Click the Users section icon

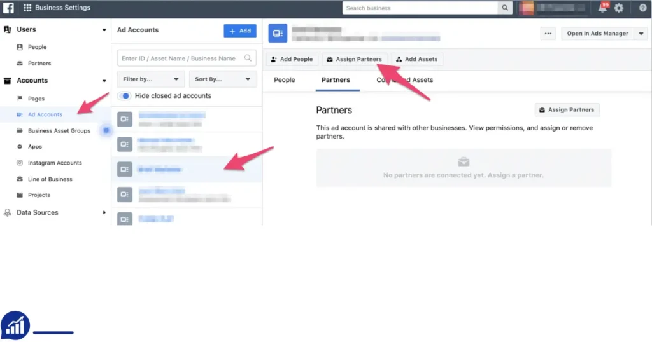8,29
